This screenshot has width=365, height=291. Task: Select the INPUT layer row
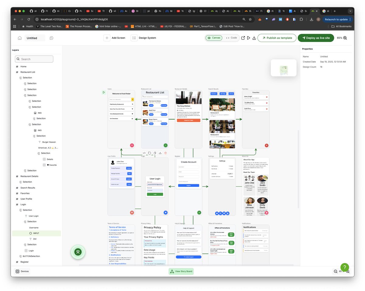36,233
